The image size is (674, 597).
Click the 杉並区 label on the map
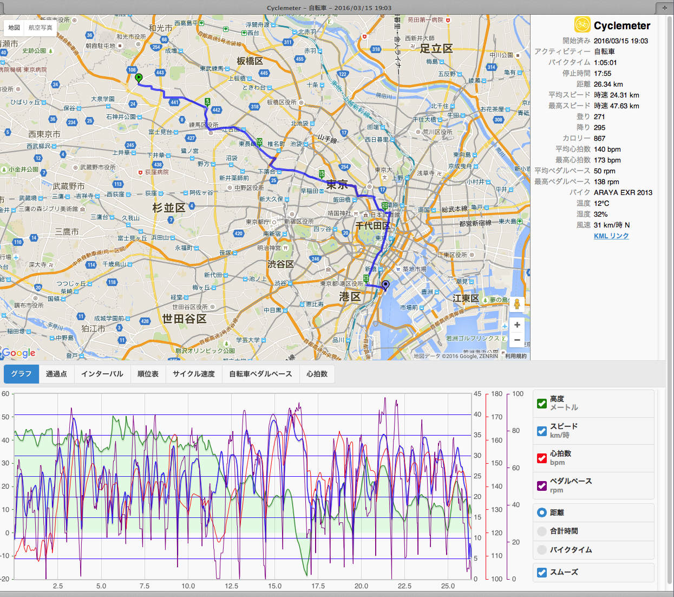(169, 207)
